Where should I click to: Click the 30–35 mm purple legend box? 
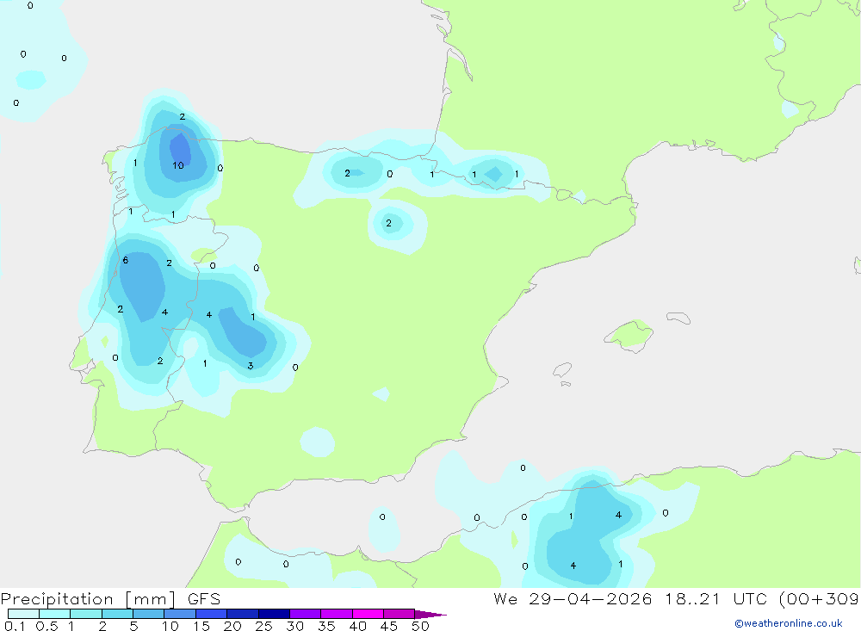pyautogui.click(x=306, y=614)
